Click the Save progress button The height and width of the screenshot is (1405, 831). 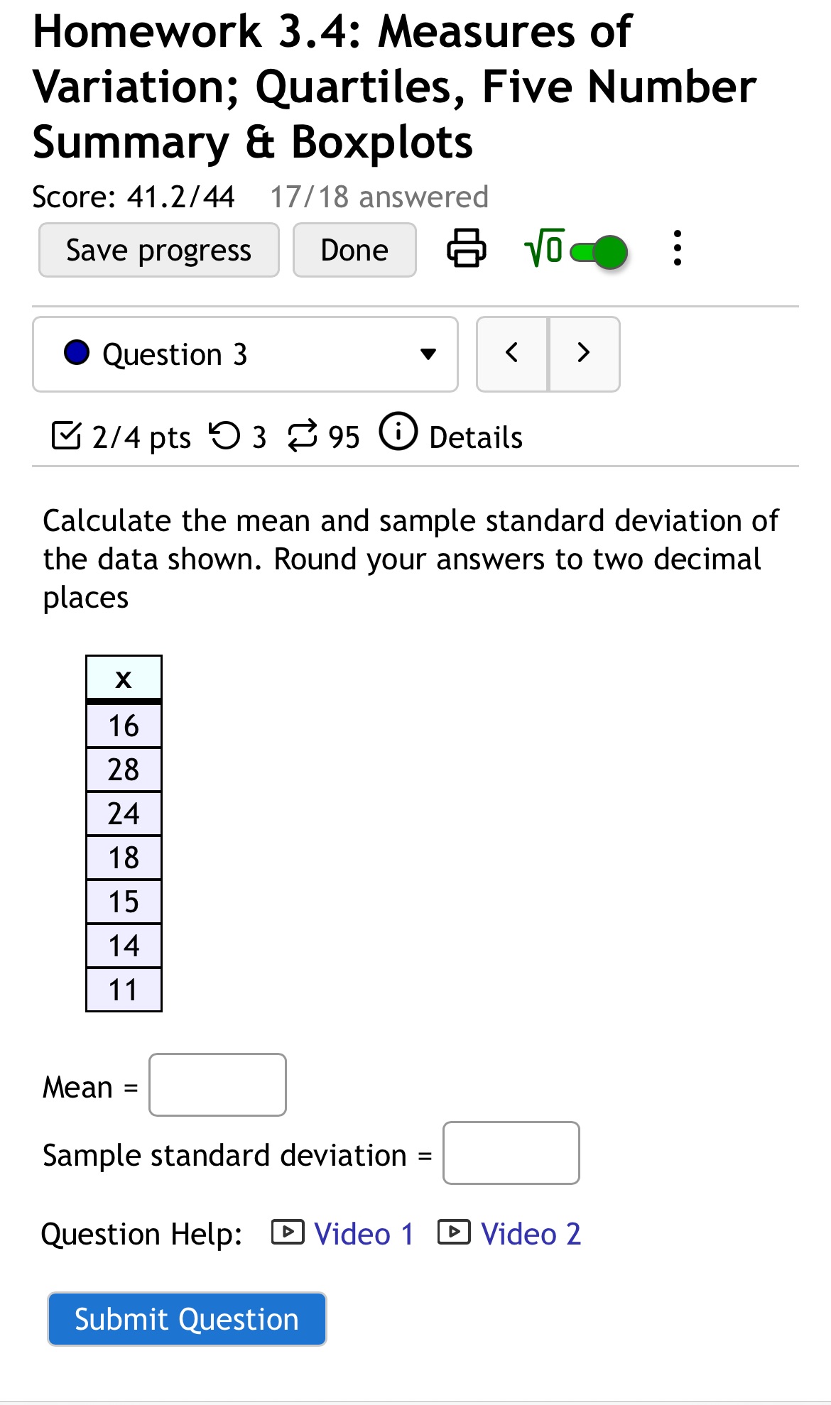click(x=158, y=249)
